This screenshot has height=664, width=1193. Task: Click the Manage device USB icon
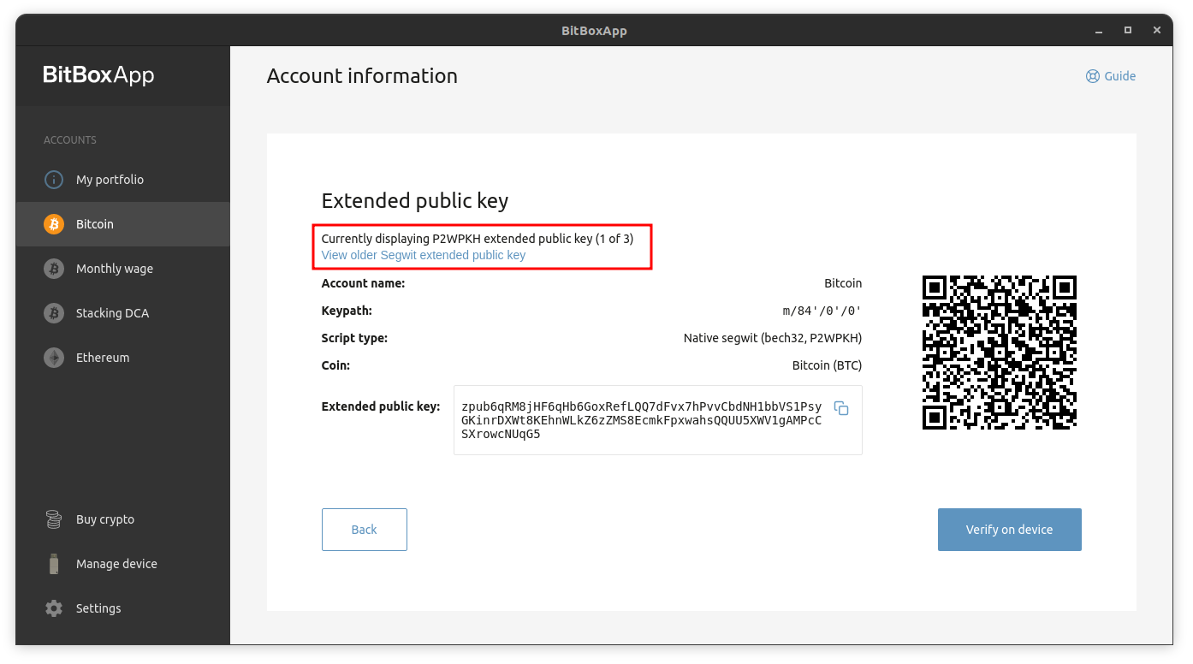click(x=54, y=564)
